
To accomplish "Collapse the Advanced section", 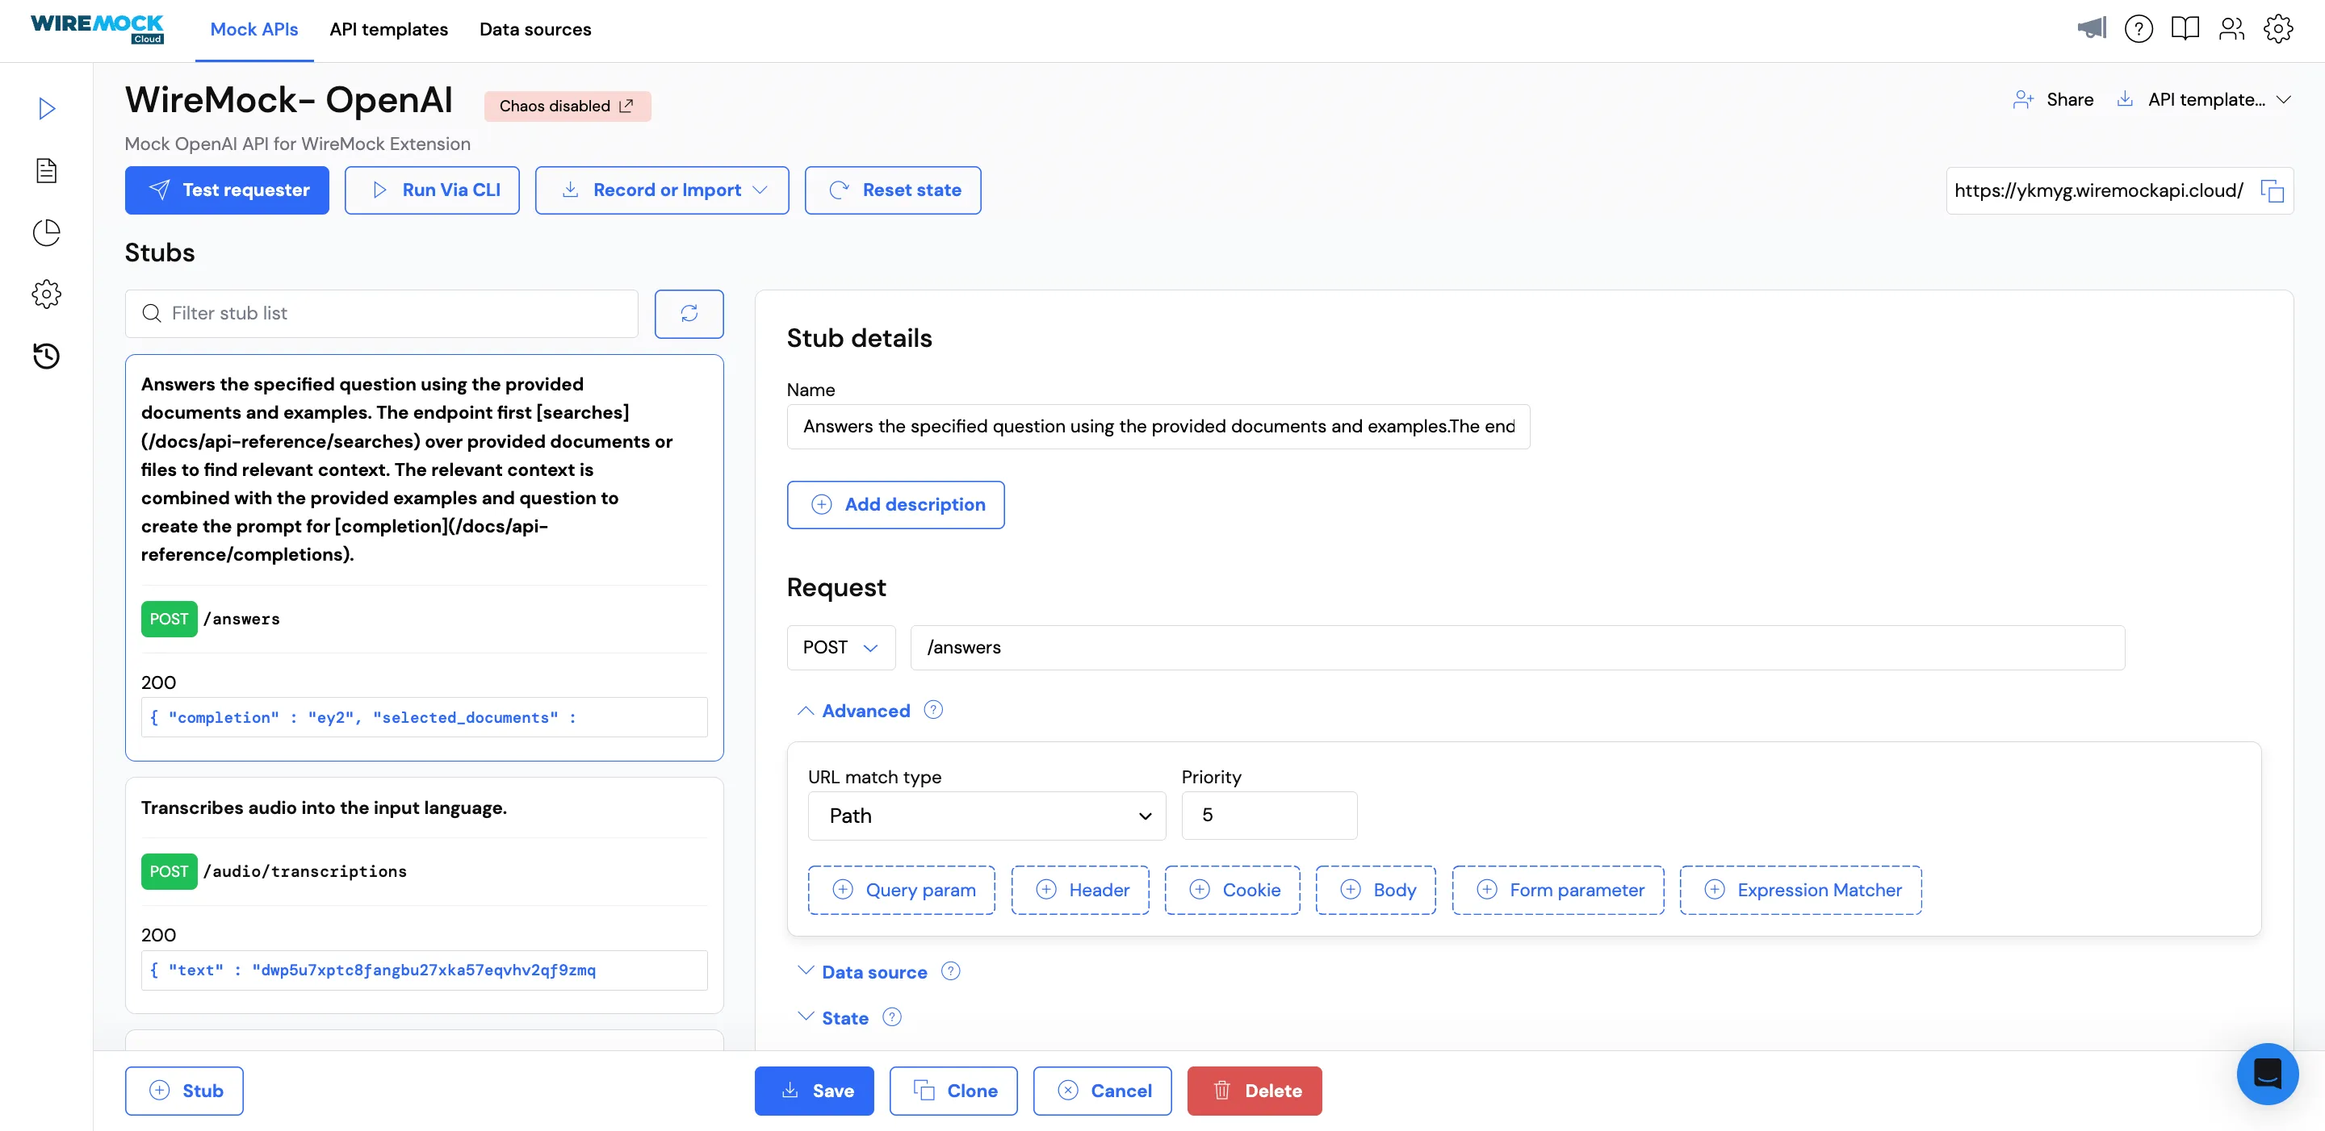I will 865,711.
